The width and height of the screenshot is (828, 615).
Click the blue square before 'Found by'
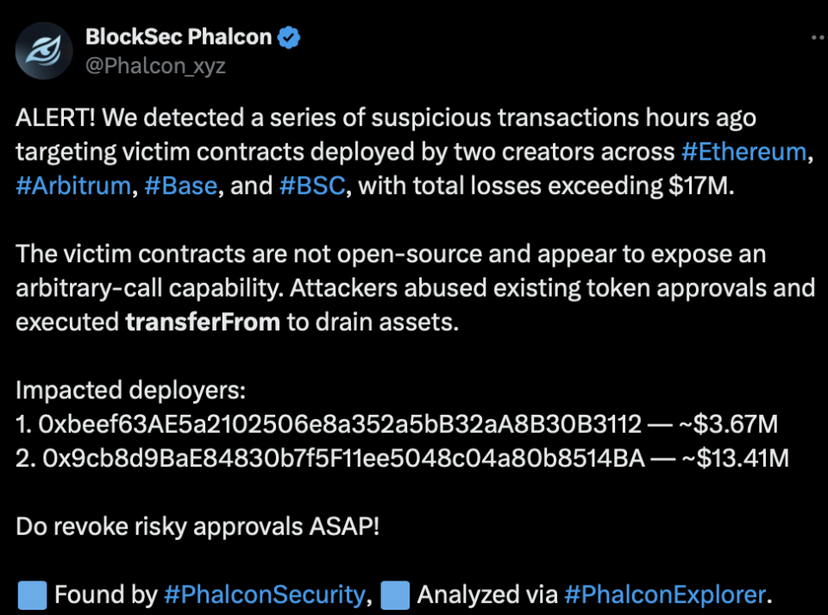(x=33, y=594)
